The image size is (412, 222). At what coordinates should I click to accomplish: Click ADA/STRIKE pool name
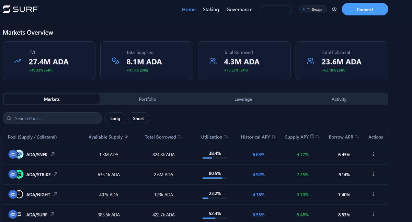tap(38, 174)
